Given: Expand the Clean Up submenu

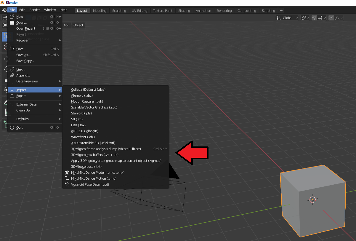Looking at the screenshot, I should 35,110.
